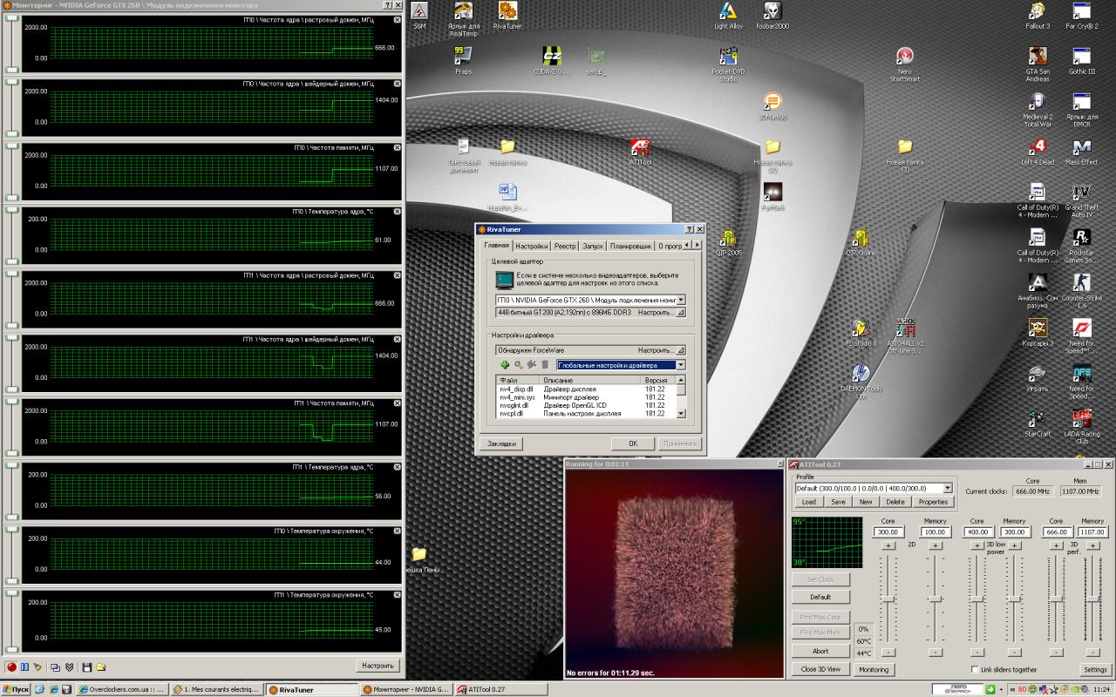
Task: Click the yellow tag marker icon in the monitoring toolbar
Action: point(36,667)
